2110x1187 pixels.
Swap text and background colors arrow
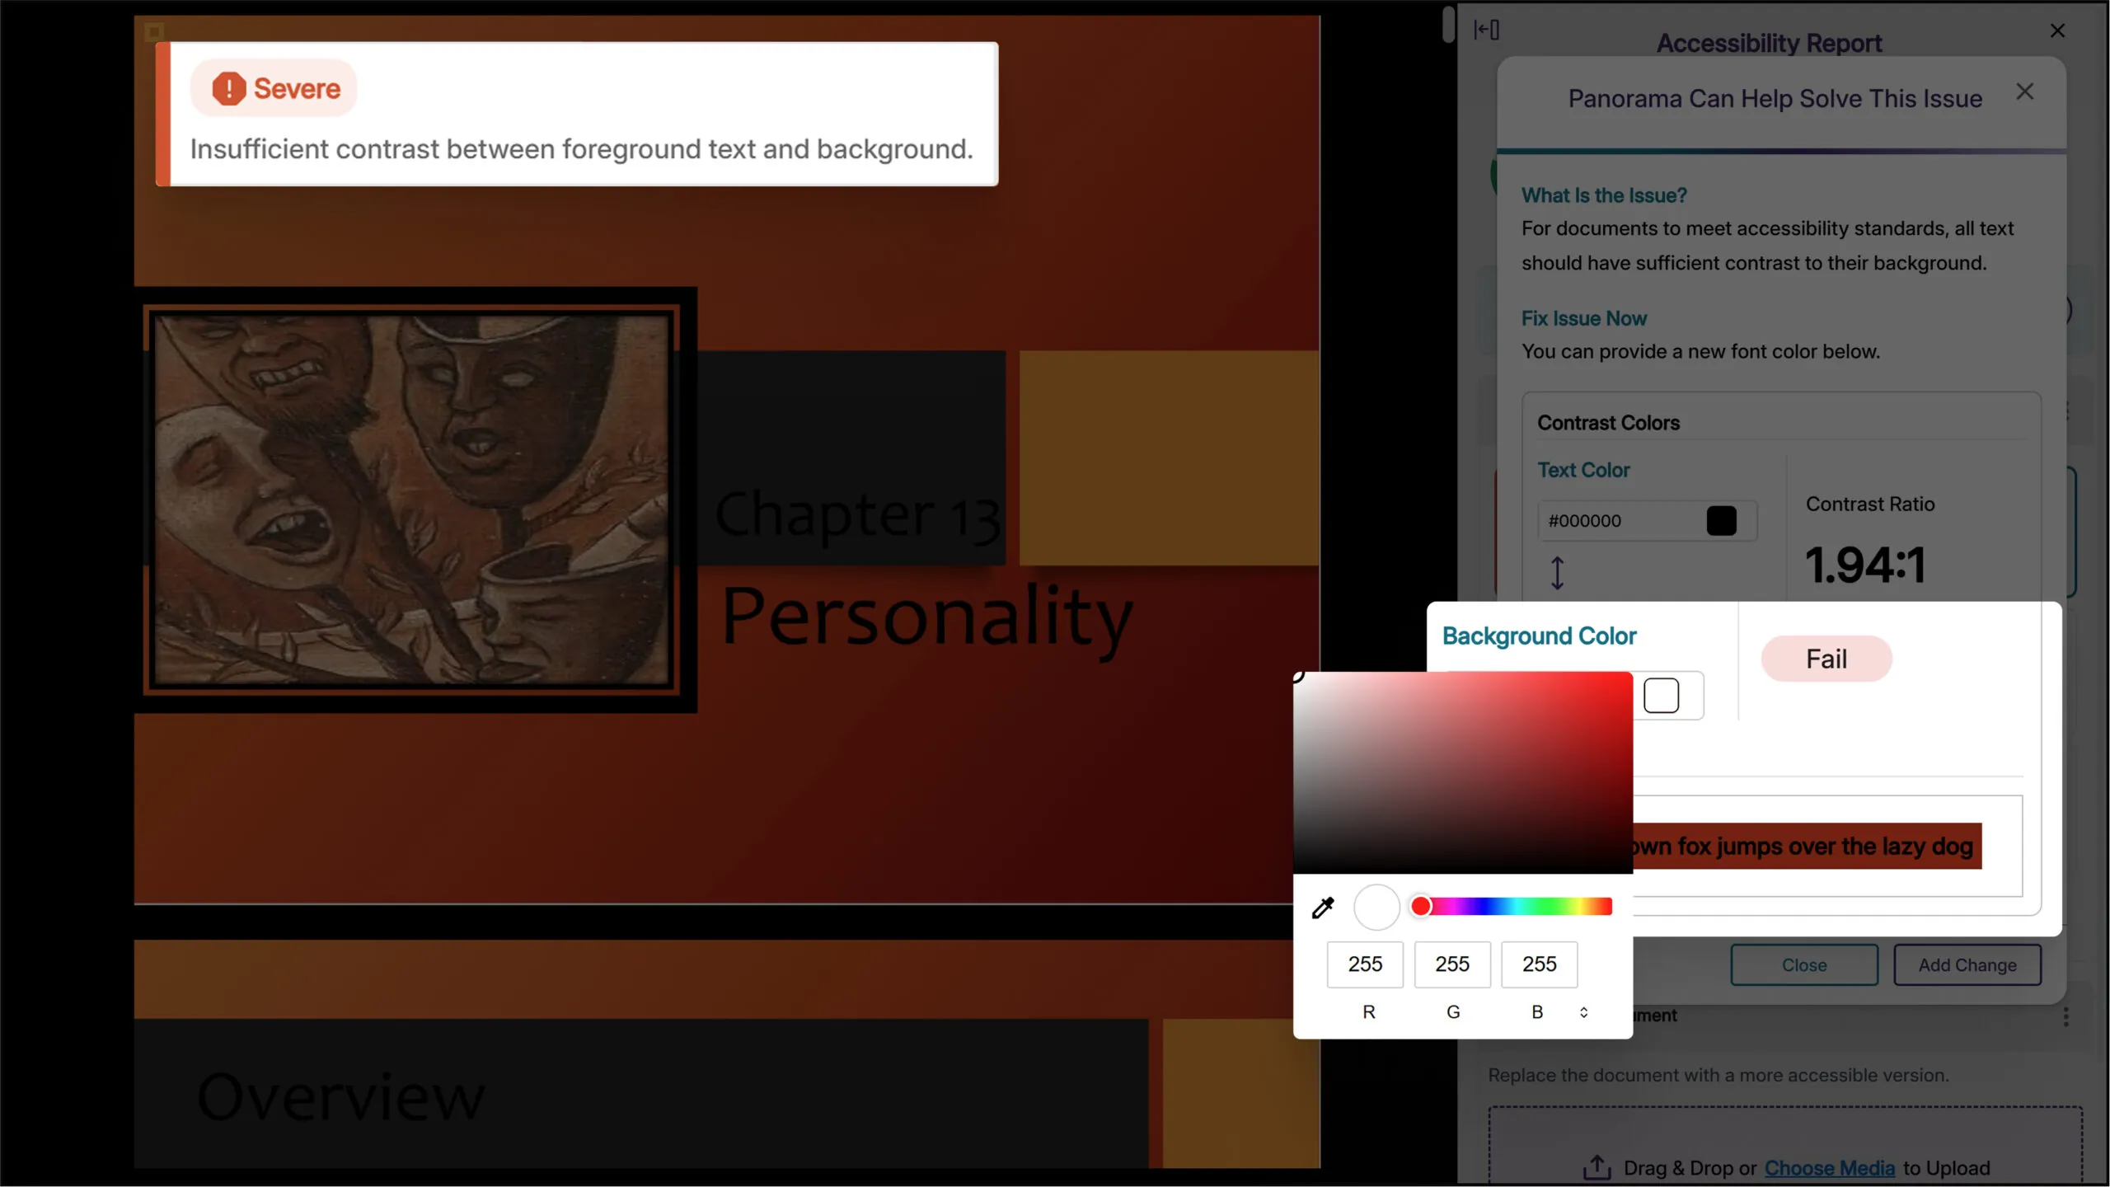(1557, 573)
